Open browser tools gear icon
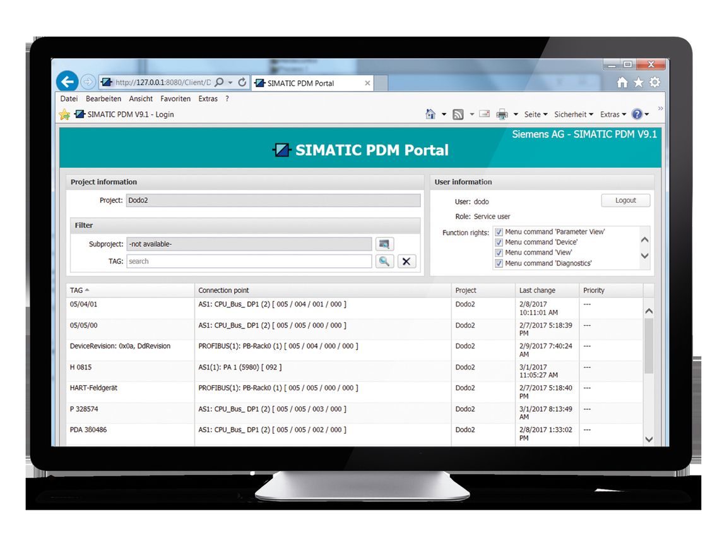The width and height of the screenshot is (710, 533). tap(654, 82)
